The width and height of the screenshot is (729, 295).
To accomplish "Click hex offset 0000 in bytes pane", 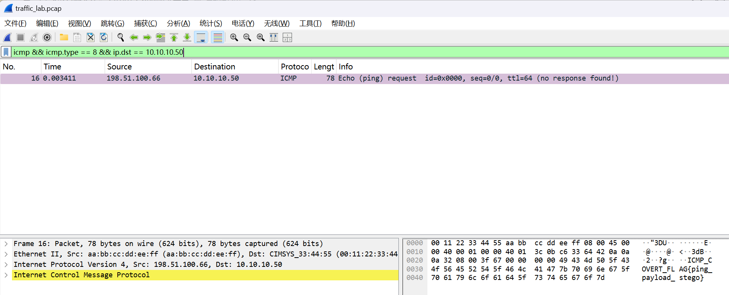I will pos(415,243).
